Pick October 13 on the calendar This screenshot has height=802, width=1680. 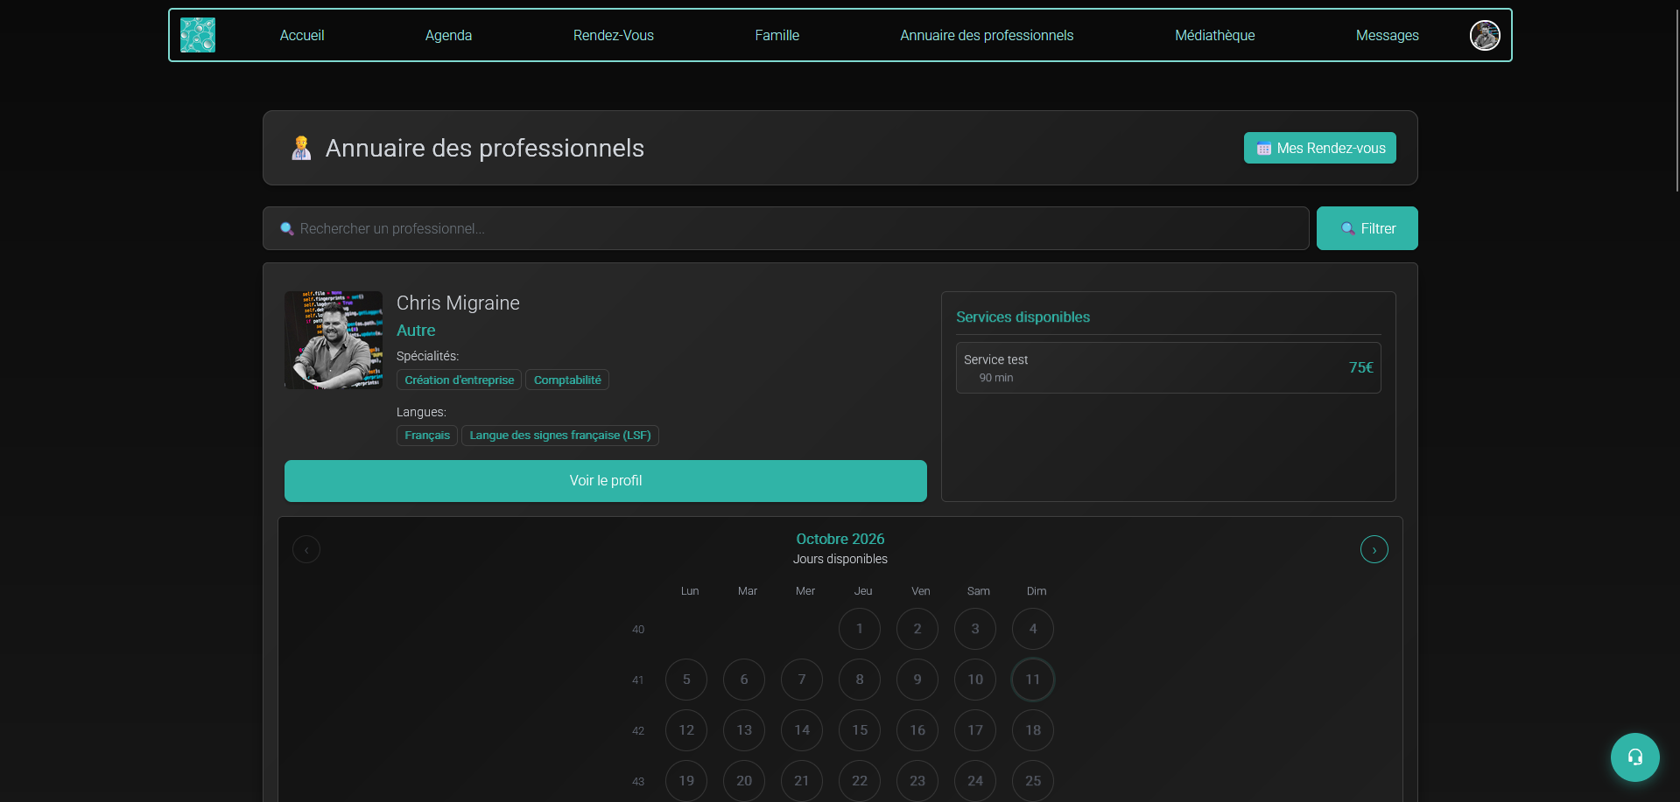coord(744,730)
